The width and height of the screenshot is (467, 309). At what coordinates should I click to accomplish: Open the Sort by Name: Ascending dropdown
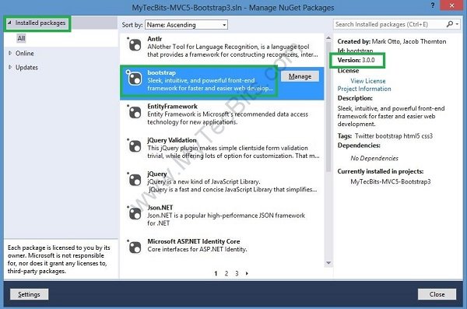pyautogui.click(x=187, y=25)
